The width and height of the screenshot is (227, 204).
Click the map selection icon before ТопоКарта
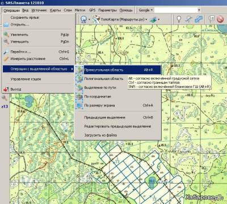pyautogui.click(x=96, y=19)
